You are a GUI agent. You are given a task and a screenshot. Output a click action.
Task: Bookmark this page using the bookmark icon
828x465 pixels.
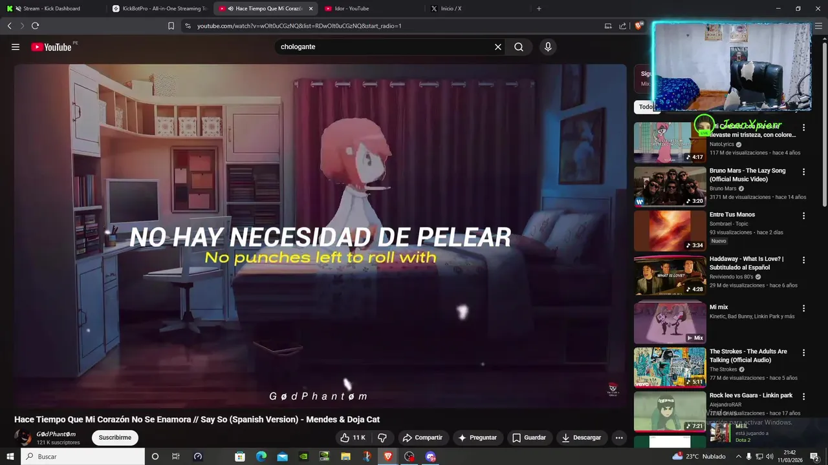tap(171, 26)
